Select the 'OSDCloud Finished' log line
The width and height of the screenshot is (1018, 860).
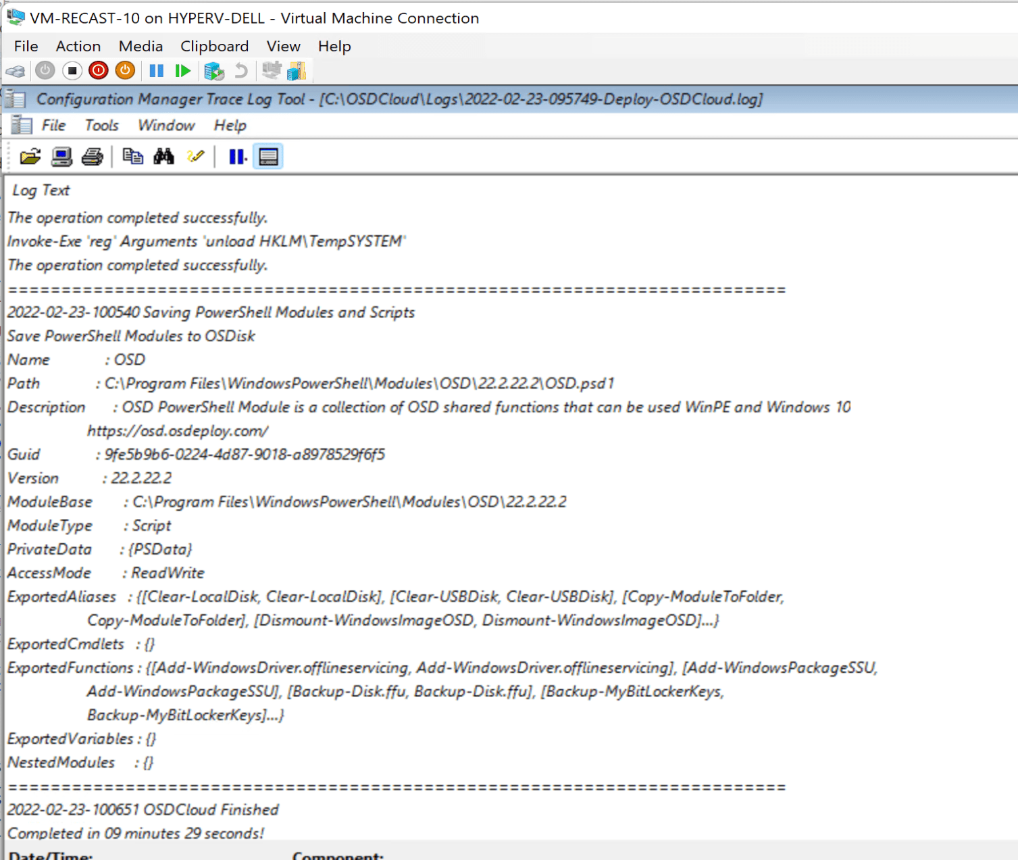coord(143,809)
